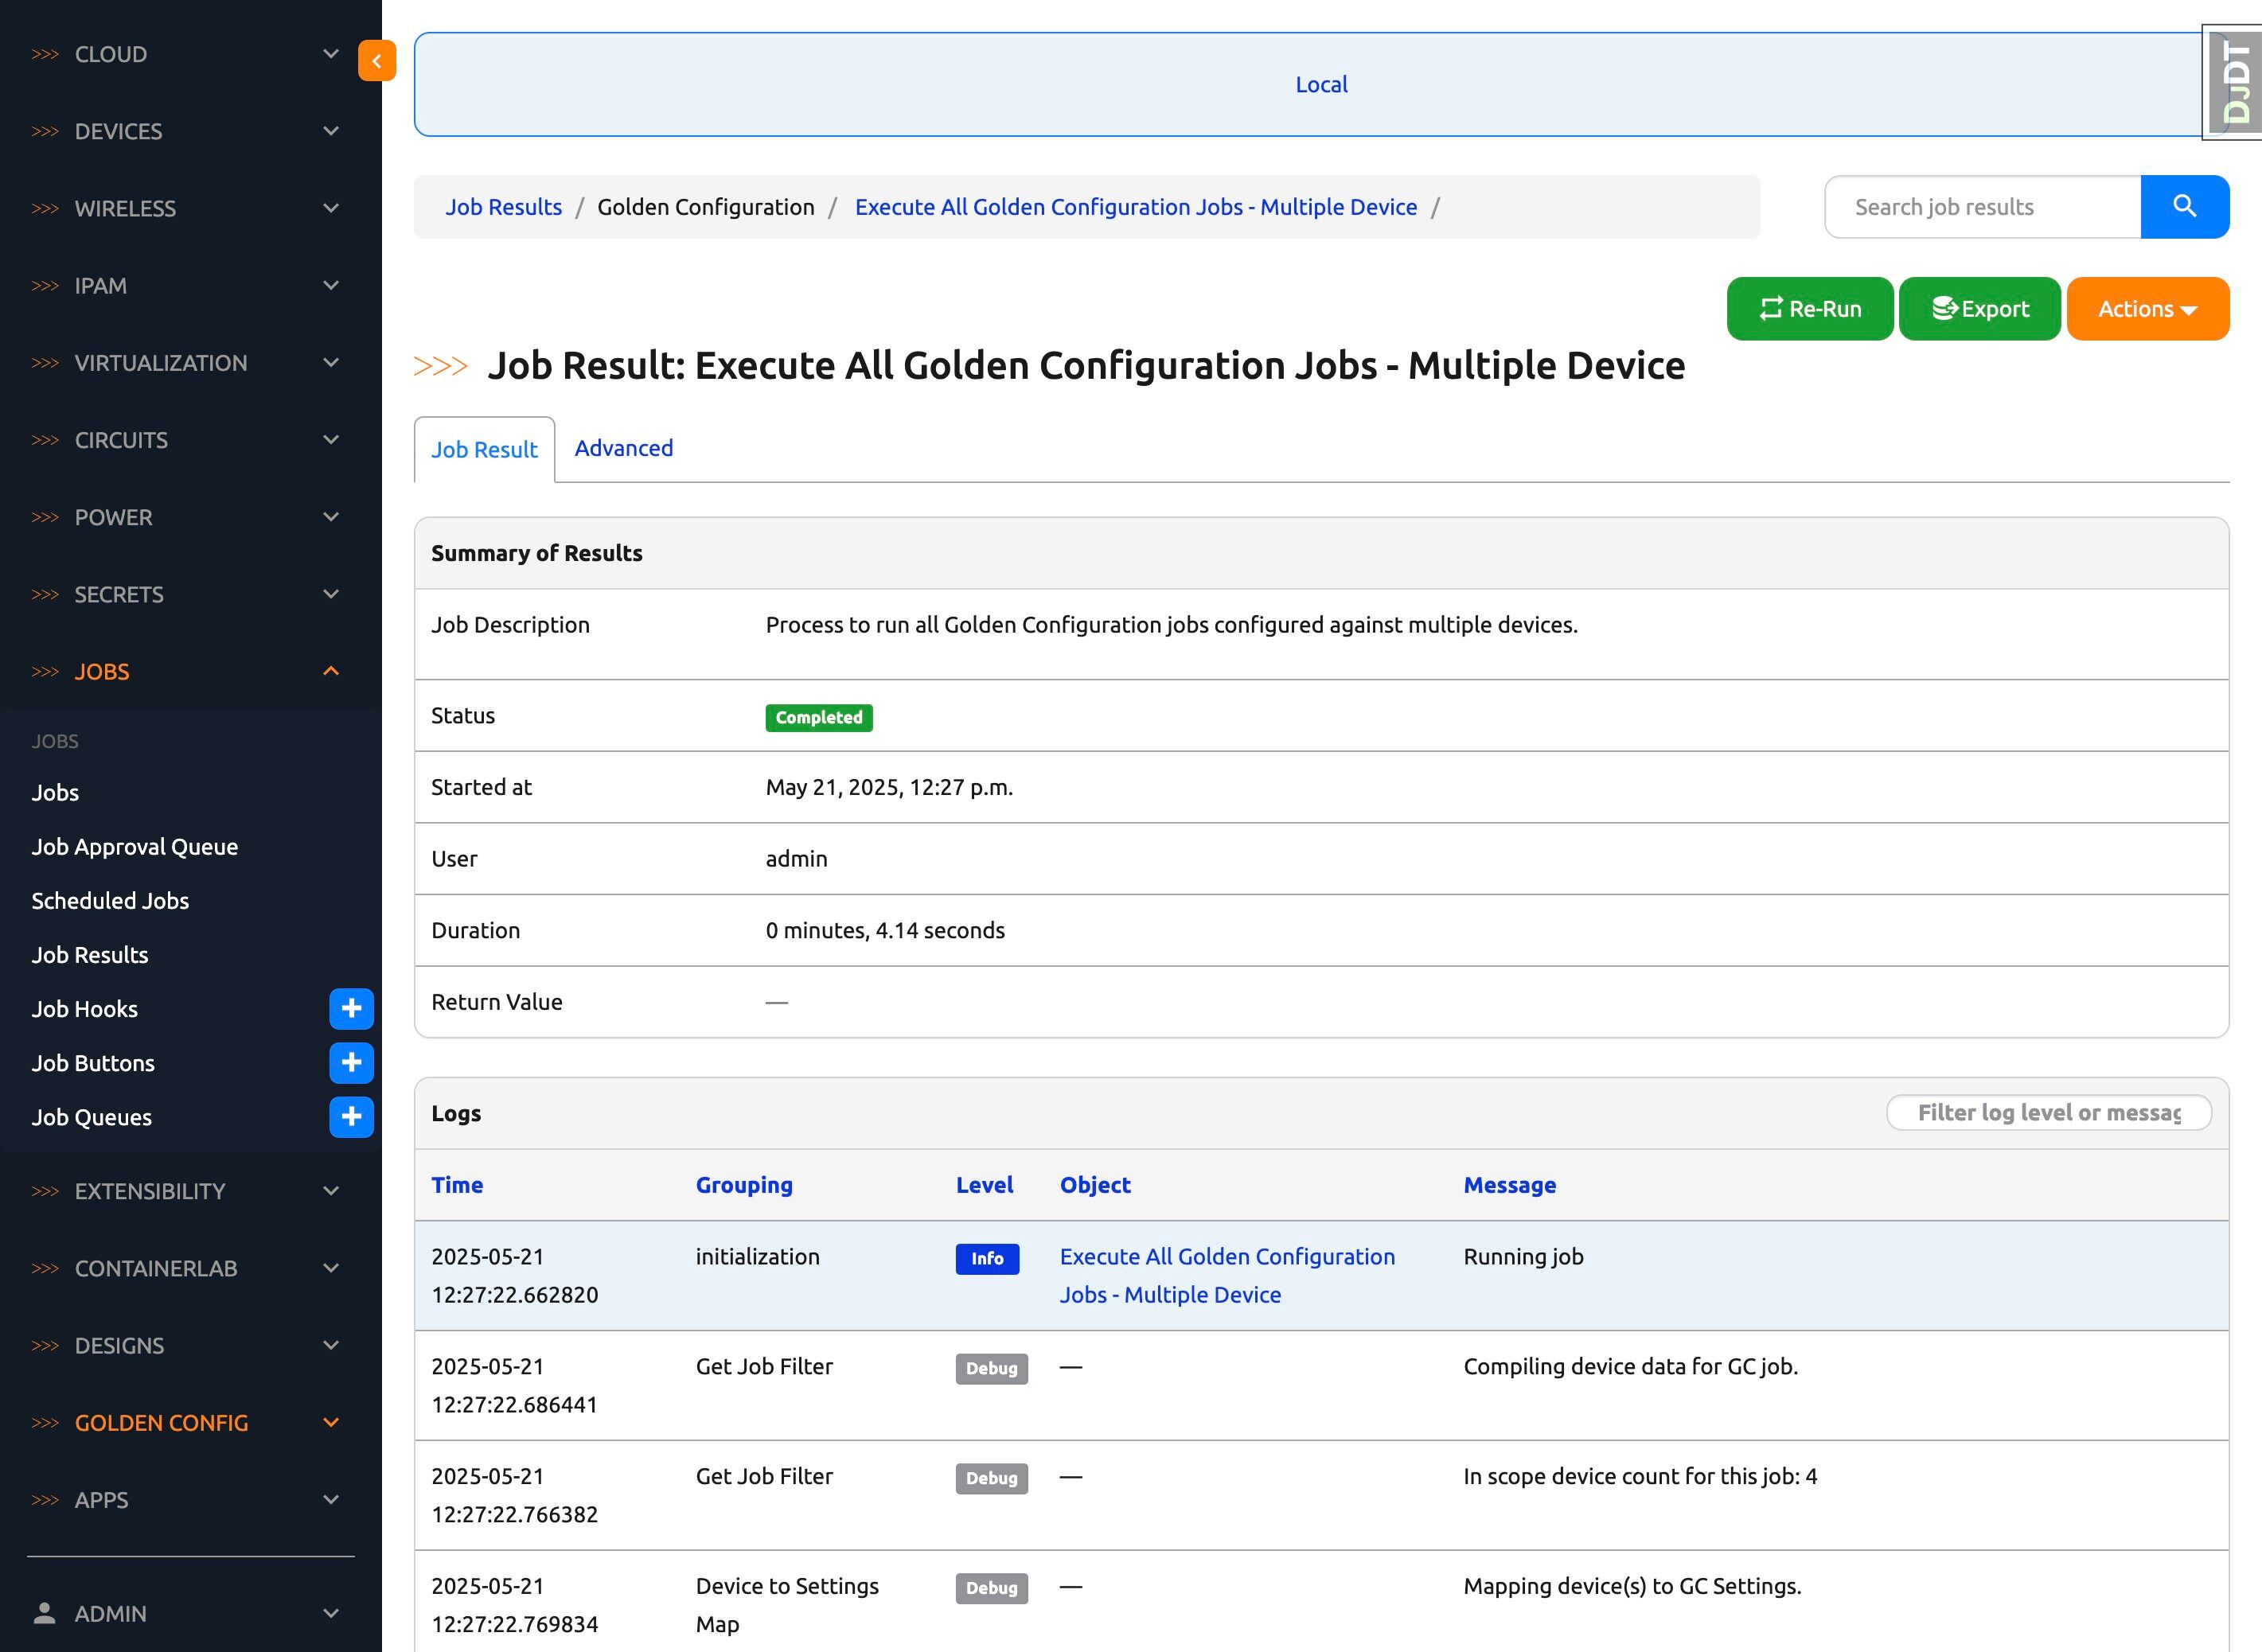This screenshot has width=2262, height=1652.
Task: Click the ADMIN user person icon
Action: [45, 1613]
